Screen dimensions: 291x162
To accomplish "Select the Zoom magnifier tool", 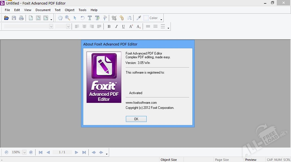I will point(68,18).
